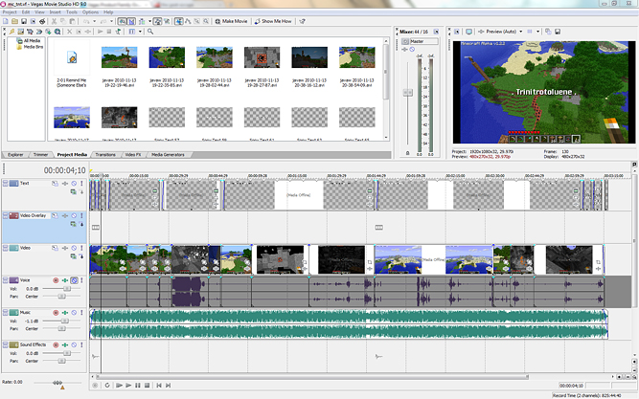This screenshot has height=399, width=639.
Task: Open the Mixer audio properties icon
Action: [x=436, y=32]
